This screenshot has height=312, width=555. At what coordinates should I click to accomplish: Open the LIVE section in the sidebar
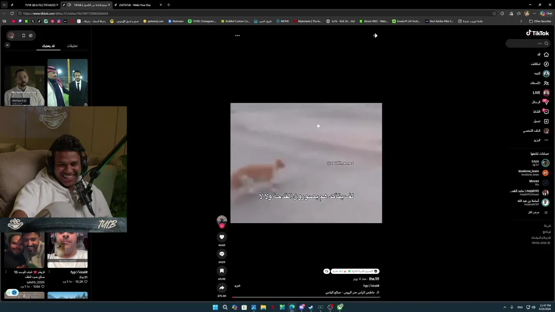pyautogui.click(x=541, y=93)
